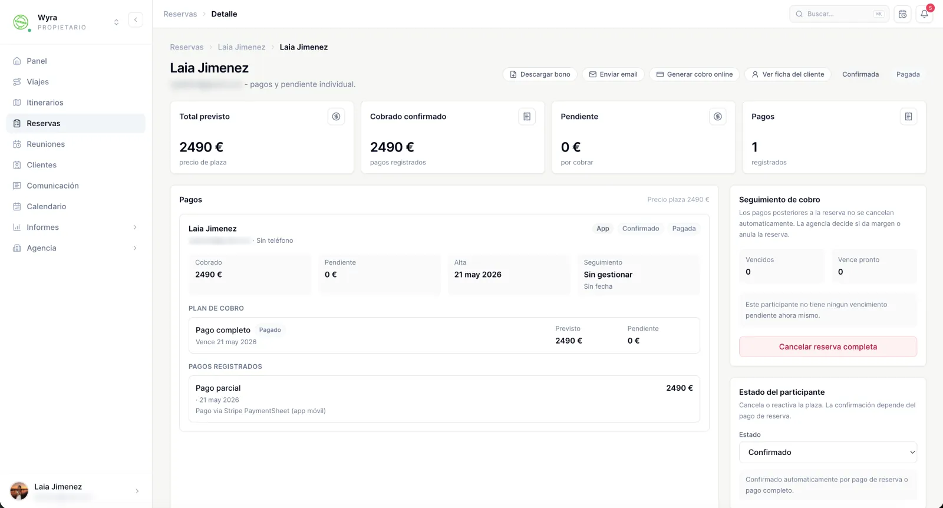Click the Cobrado confirmado receipt icon
Viewport: 943px width, 508px height.
click(527, 117)
